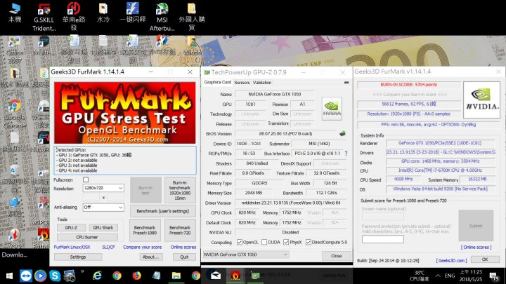This screenshot has height=284, width=506.
Task: Switch to FurMark via its taskbar icon
Action: (235, 276)
